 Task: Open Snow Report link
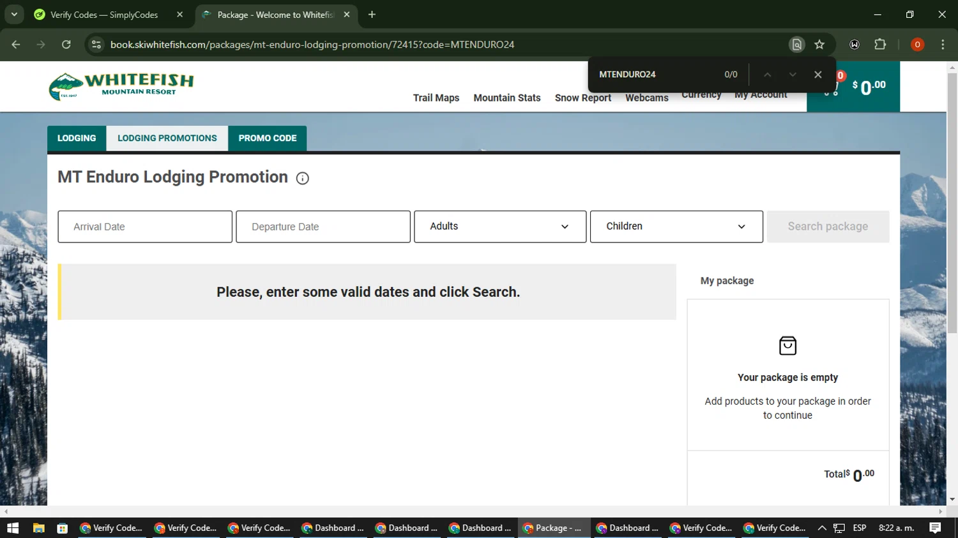tap(583, 98)
